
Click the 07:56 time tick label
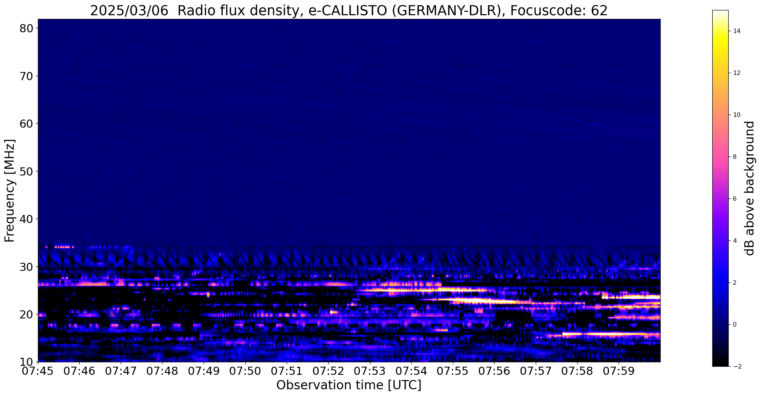[x=494, y=371]
